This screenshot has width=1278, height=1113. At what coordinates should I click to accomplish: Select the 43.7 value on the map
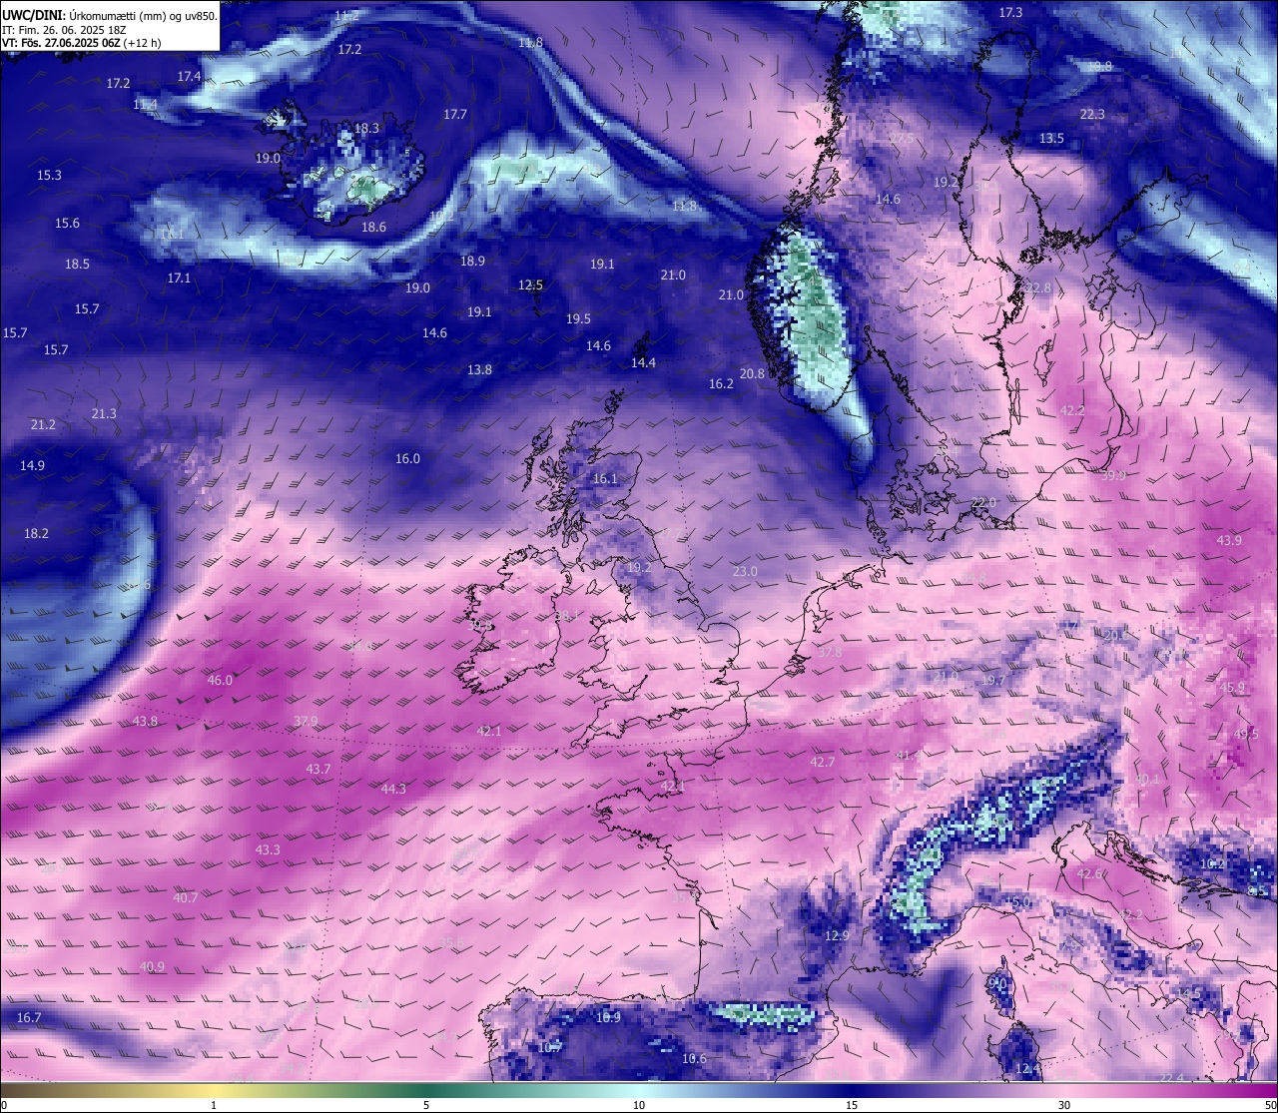[x=318, y=769]
